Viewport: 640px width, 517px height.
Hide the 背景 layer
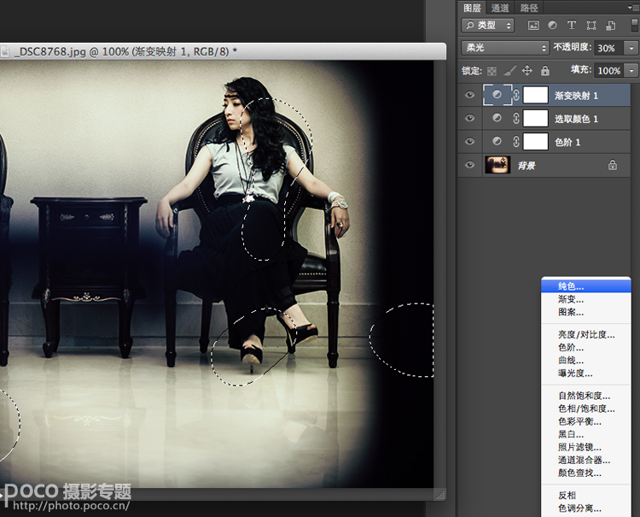coord(470,165)
